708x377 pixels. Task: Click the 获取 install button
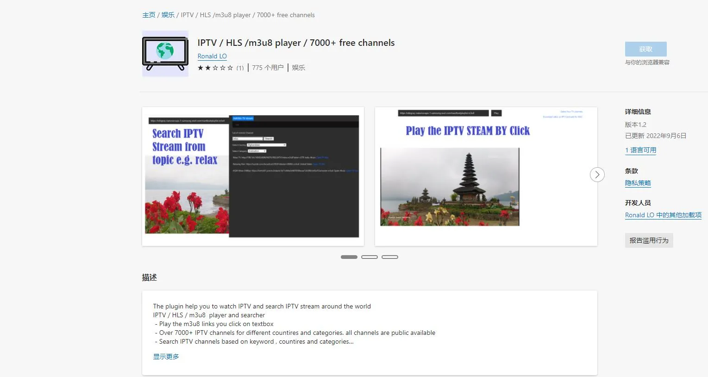[646, 49]
